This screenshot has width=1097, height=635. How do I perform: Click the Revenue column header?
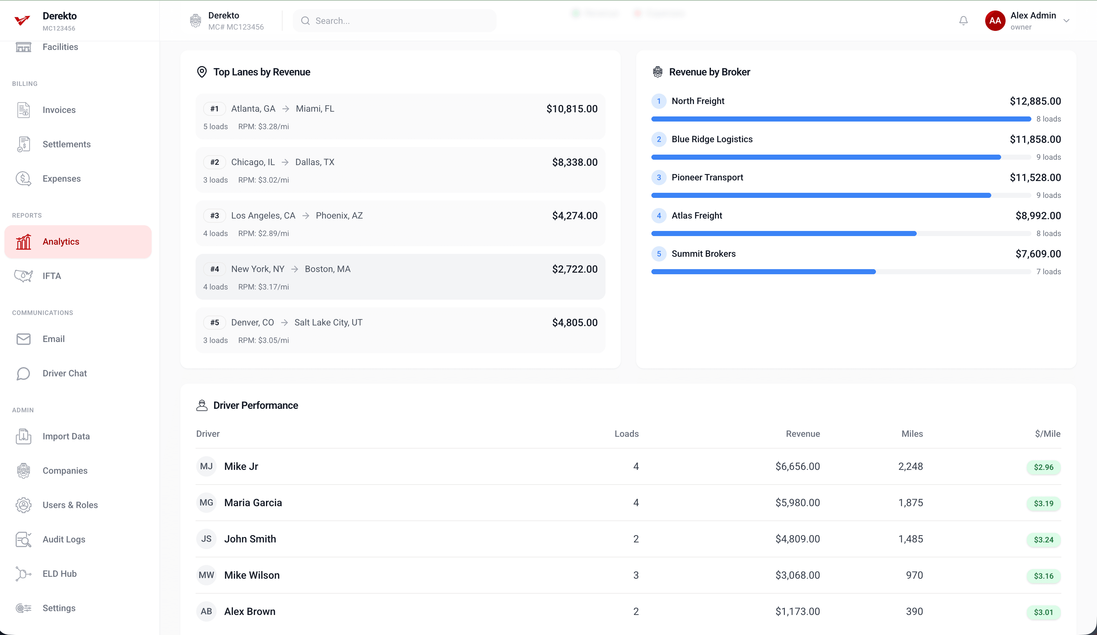click(x=803, y=434)
